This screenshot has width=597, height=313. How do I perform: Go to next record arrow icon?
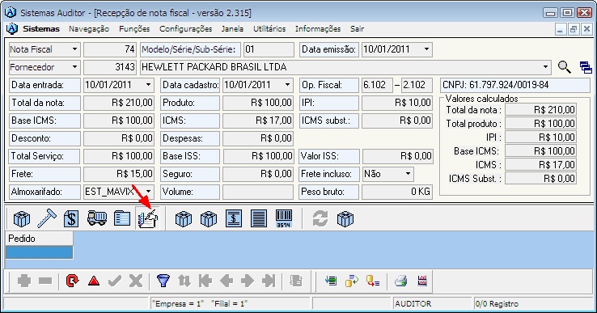pyautogui.click(x=247, y=281)
